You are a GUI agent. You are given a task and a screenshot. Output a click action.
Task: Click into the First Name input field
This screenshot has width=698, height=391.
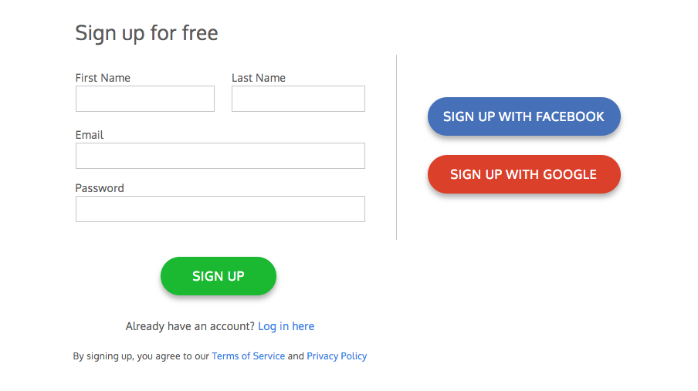click(x=144, y=99)
